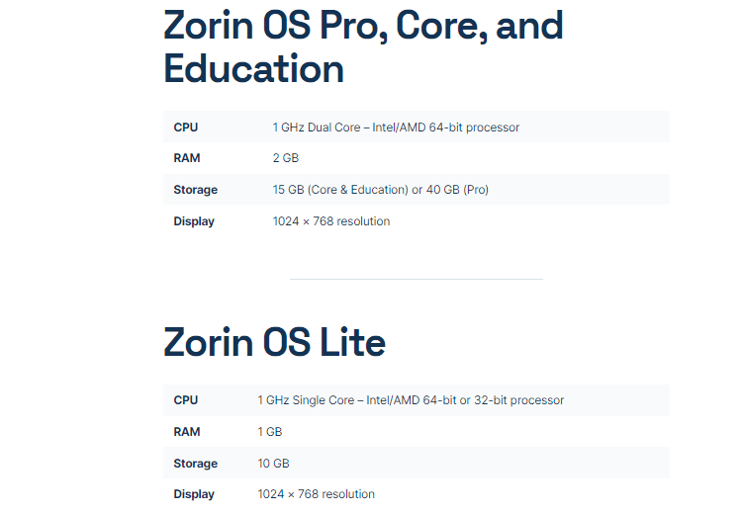
Task: Select the CPU label in the Lite table
Action: (x=186, y=400)
